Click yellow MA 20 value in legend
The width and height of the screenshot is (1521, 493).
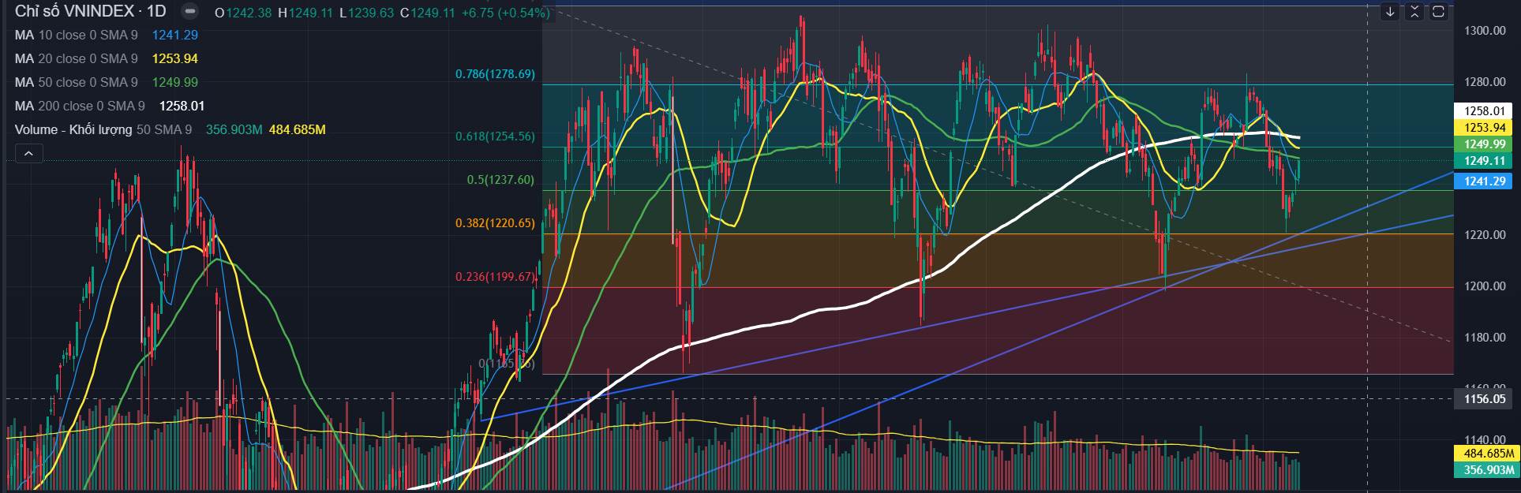174,58
